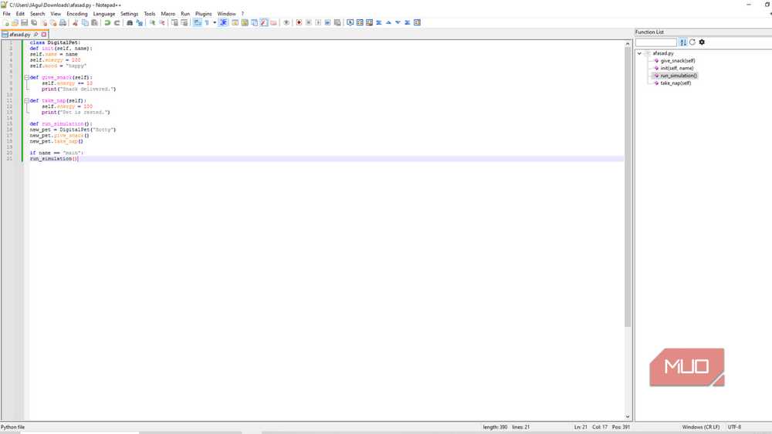Click the 'length: 390' status bar text
This screenshot has width=772, height=434.
pos(495,427)
